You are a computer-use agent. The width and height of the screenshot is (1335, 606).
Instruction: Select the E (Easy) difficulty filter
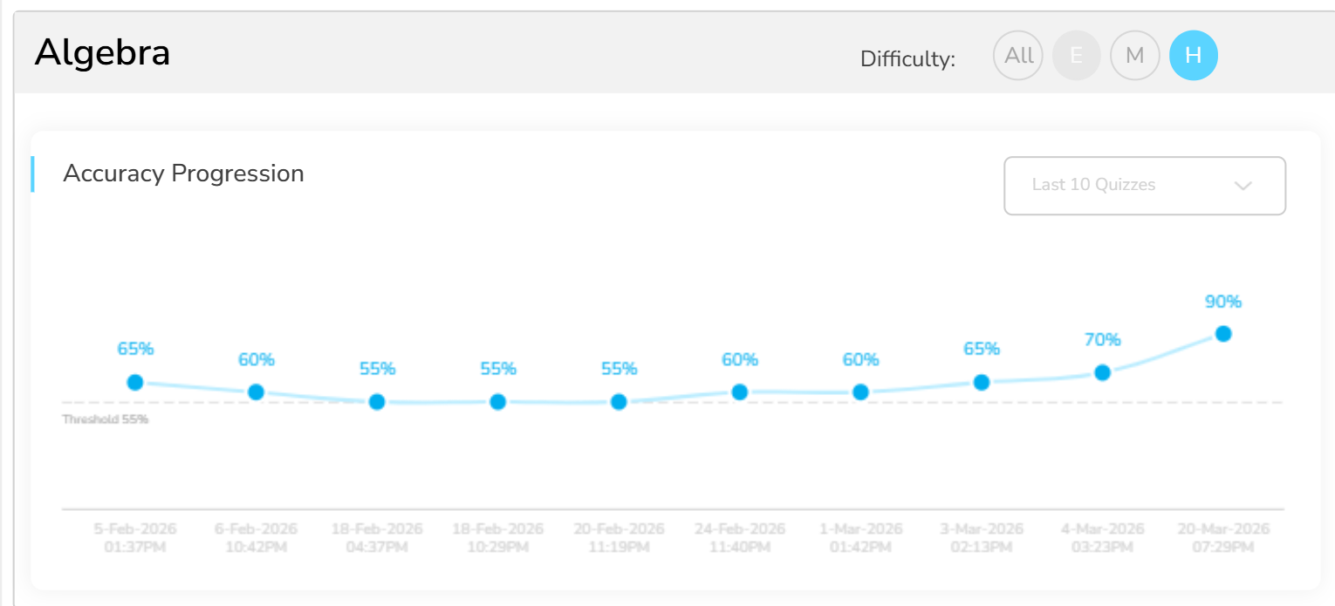pos(1077,56)
